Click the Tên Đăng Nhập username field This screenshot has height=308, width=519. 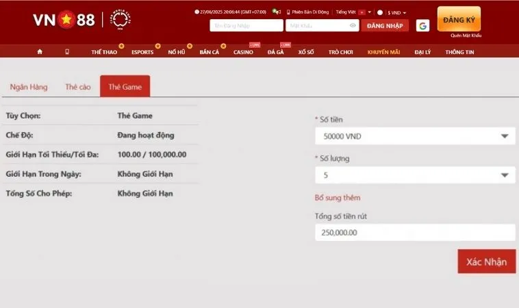point(246,26)
